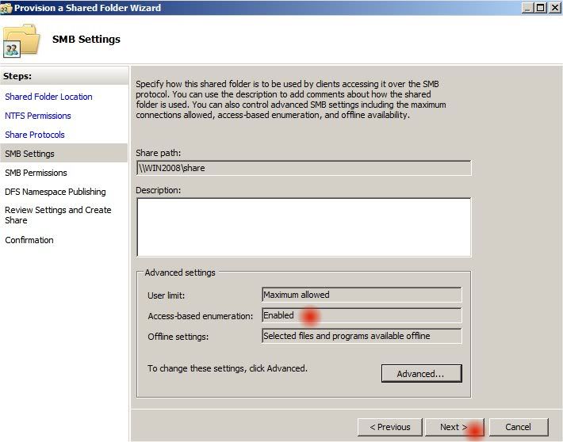Select the Confirmation step
Screen dimensions: 563x442
(x=29, y=240)
